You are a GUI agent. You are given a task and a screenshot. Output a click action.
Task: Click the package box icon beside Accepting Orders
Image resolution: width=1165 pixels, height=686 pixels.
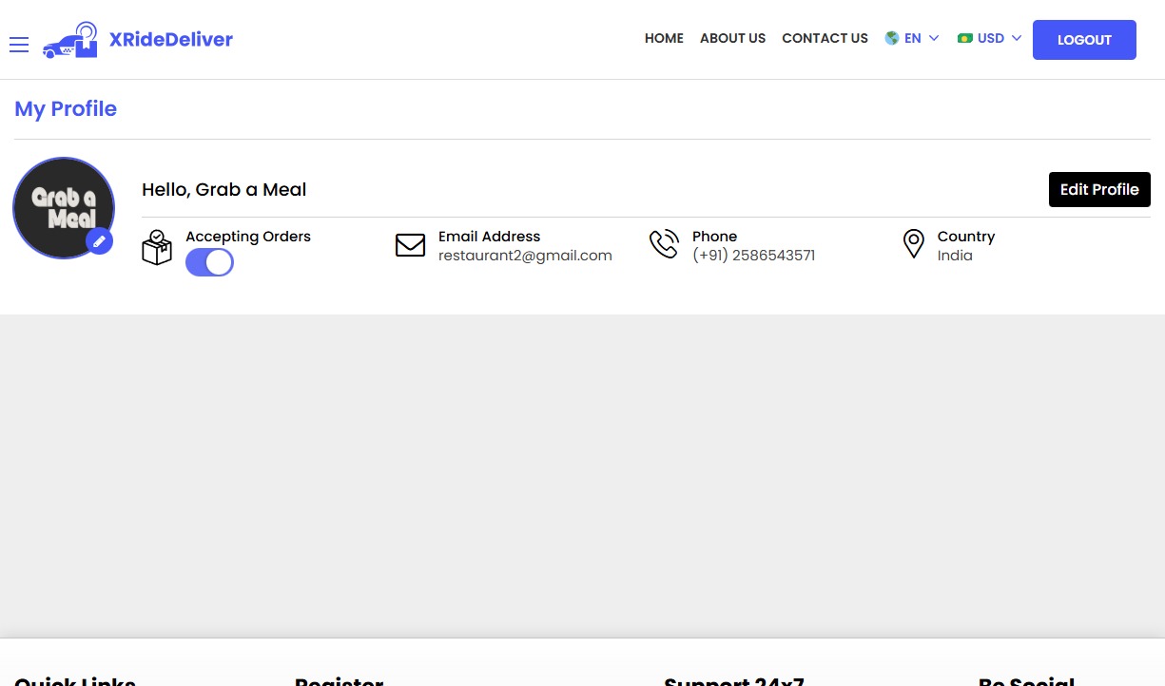(x=157, y=247)
